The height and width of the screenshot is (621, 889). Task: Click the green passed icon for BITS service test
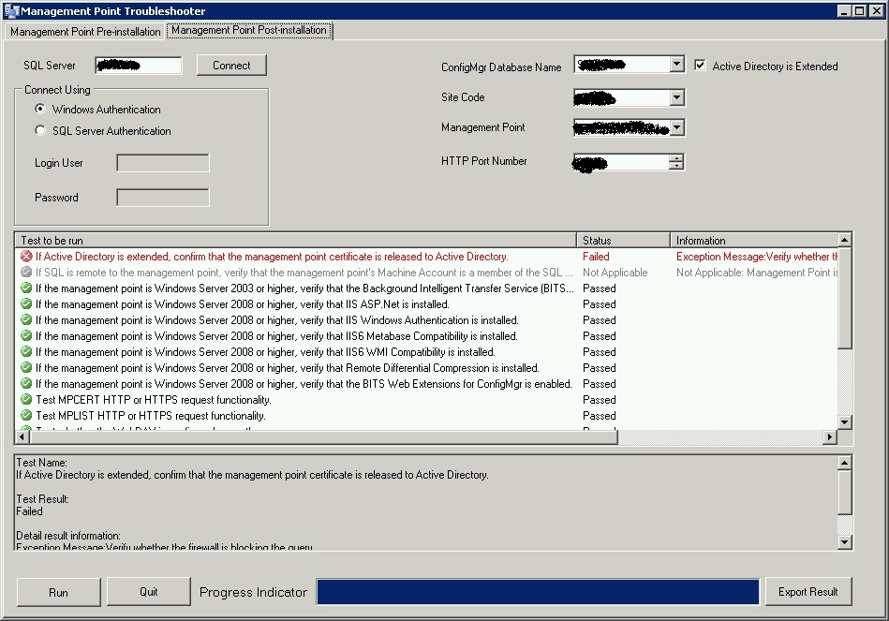coord(26,288)
